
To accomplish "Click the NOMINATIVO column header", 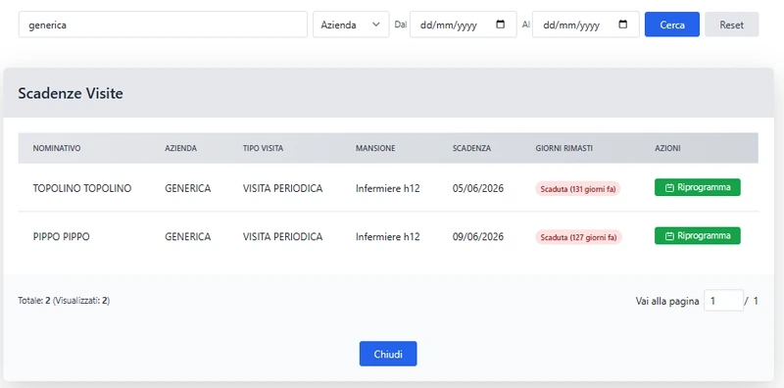I will [57, 149].
